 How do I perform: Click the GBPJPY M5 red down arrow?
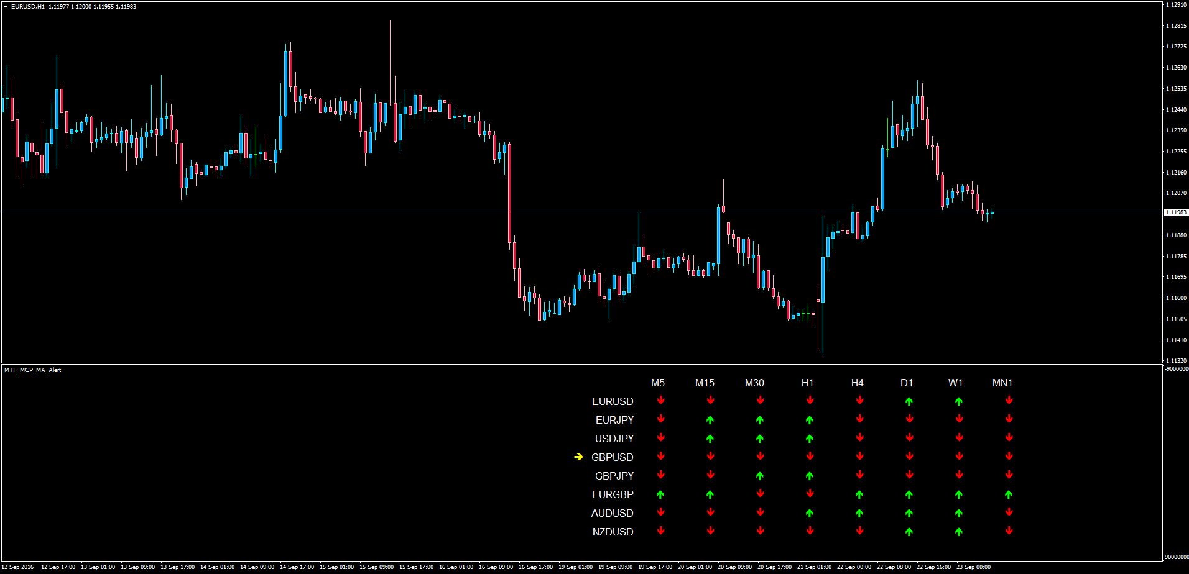point(660,475)
